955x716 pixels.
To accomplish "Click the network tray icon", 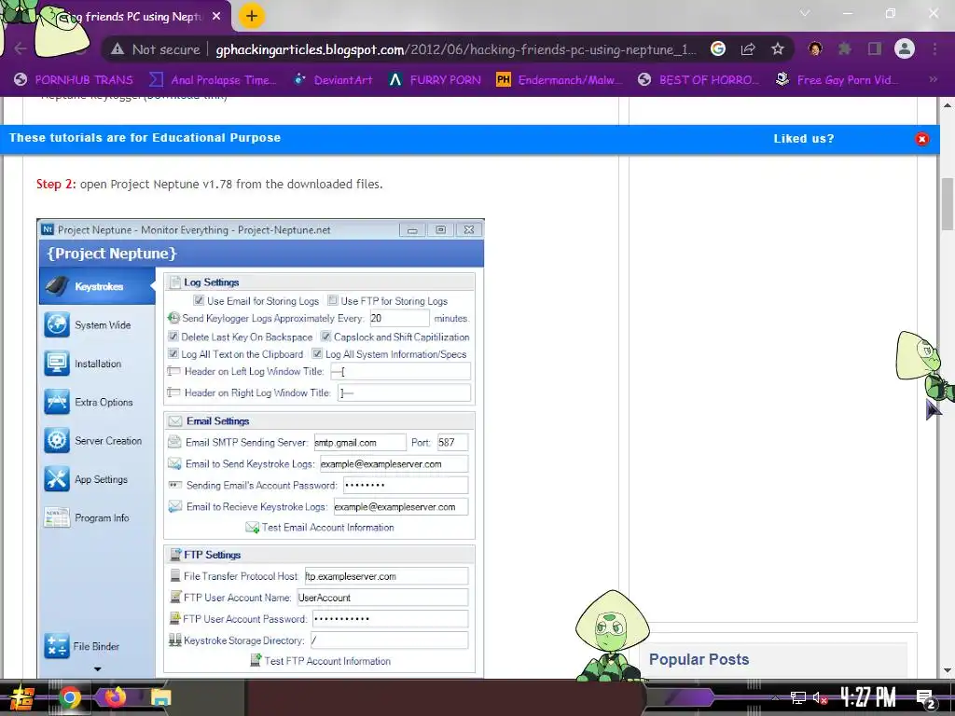I will [x=797, y=697].
